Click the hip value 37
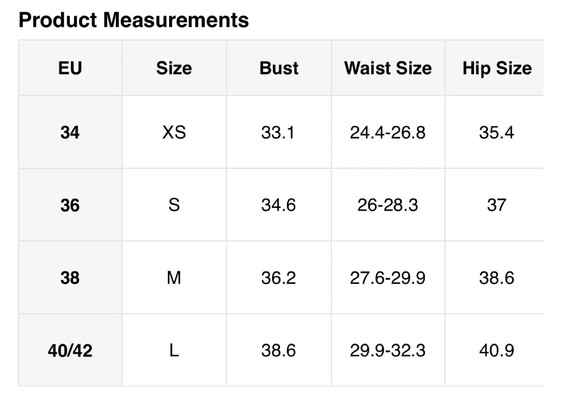 click(x=497, y=205)
